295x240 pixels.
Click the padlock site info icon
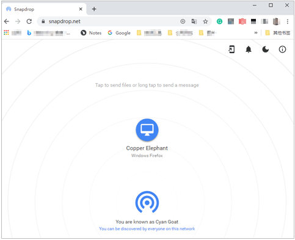pyautogui.click(x=43, y=21)
